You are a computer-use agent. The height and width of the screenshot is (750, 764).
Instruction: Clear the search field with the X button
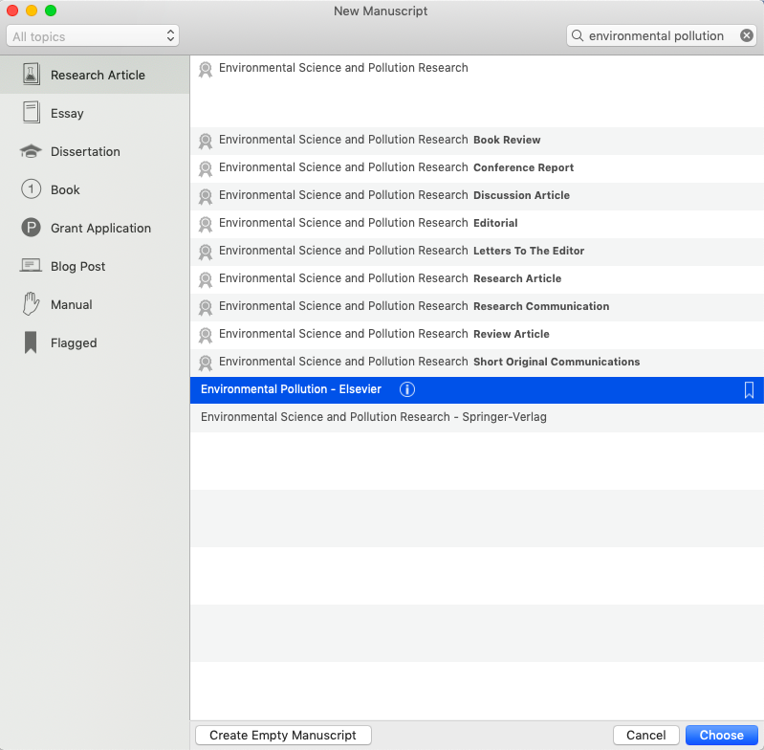click(747, 35)
